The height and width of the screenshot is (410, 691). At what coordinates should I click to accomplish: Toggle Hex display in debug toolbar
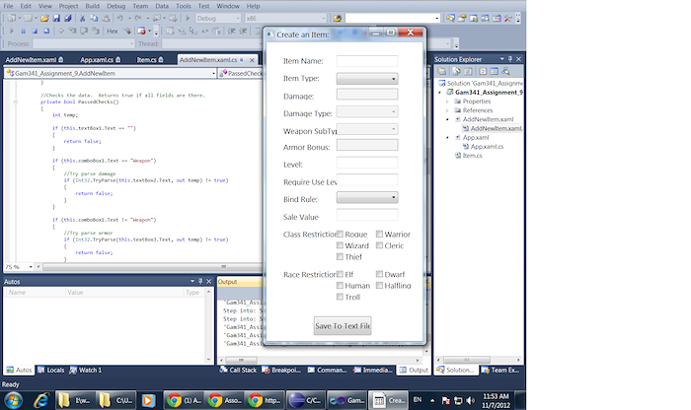[113, 32]
